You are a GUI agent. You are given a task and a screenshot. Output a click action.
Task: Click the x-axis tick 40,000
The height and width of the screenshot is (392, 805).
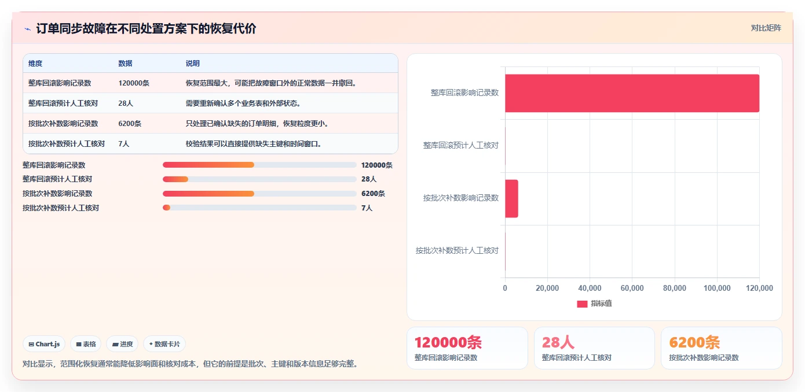(590, 288)
